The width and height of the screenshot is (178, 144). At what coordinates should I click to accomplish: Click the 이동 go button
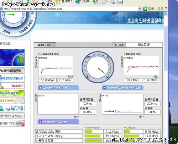point(148,9)
